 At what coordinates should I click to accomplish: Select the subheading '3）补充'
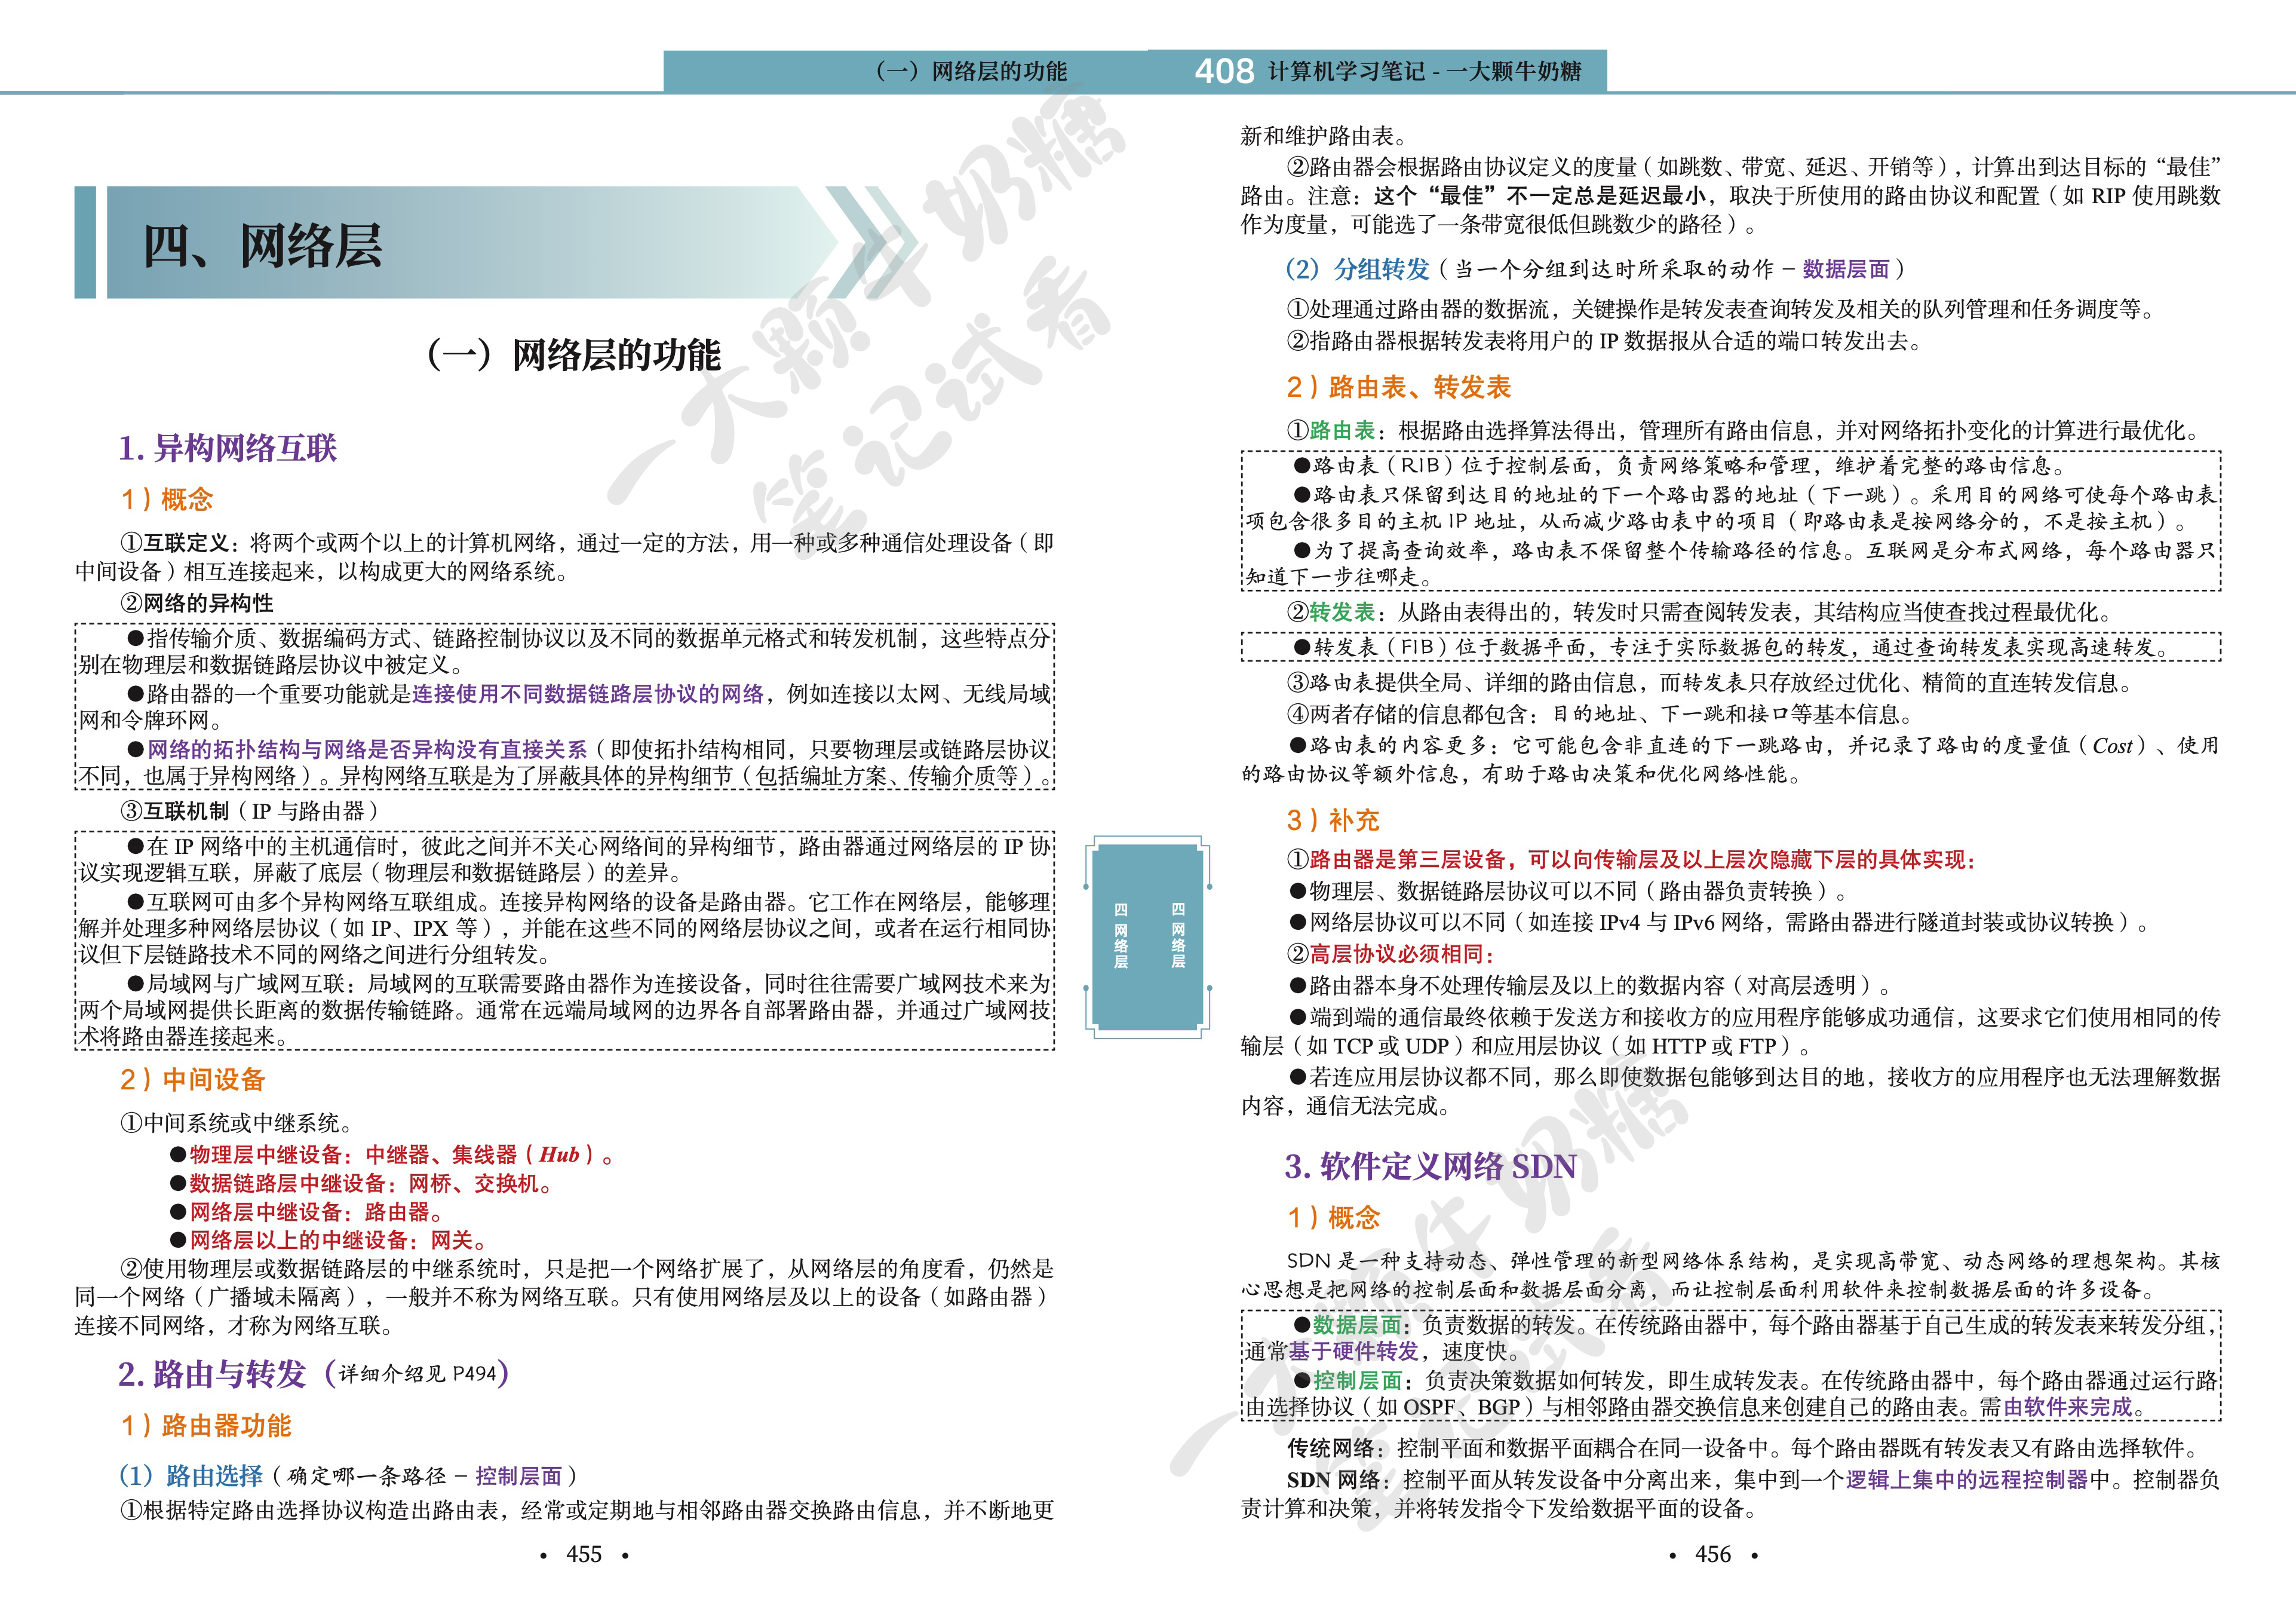[x=1333, y=819]
